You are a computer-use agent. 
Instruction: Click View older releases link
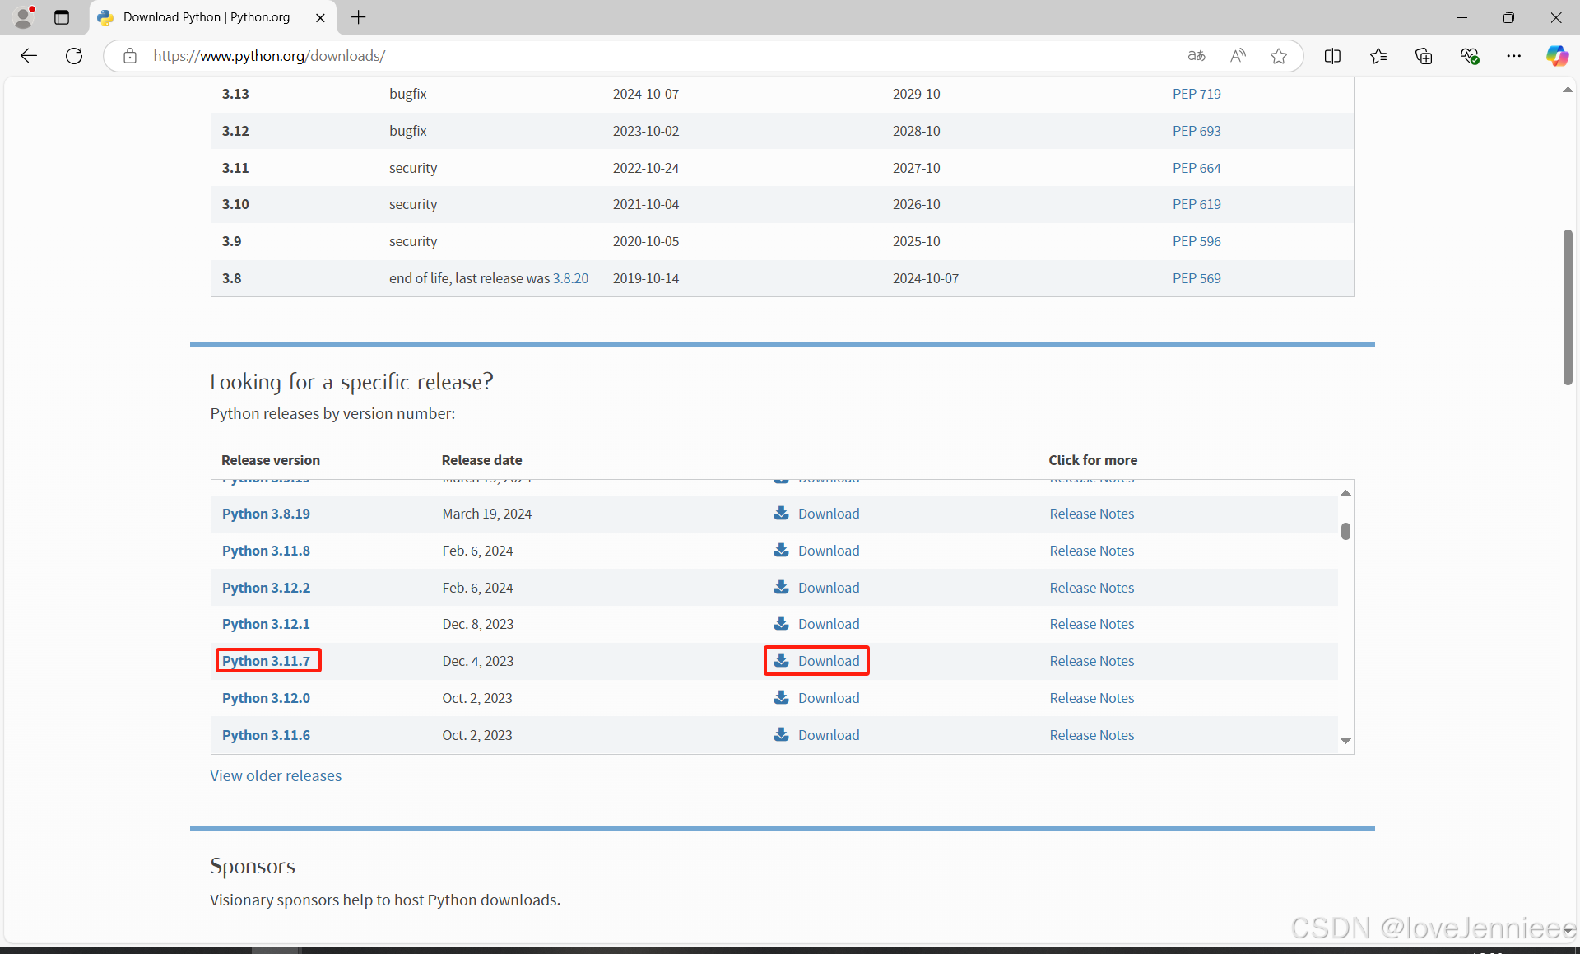276,775
